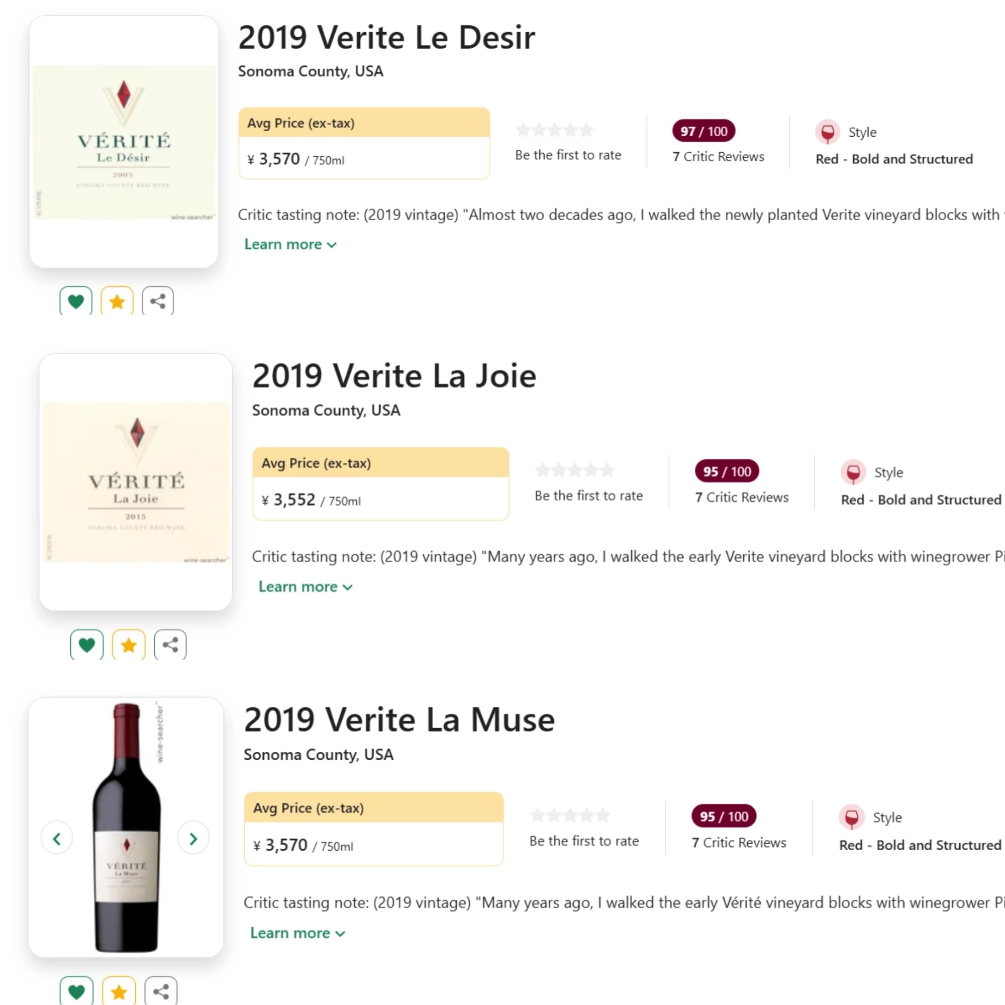Screen dimensions: 1005x1005
Task: Expand Learn more for Verite La Joie
Action: 306,587
